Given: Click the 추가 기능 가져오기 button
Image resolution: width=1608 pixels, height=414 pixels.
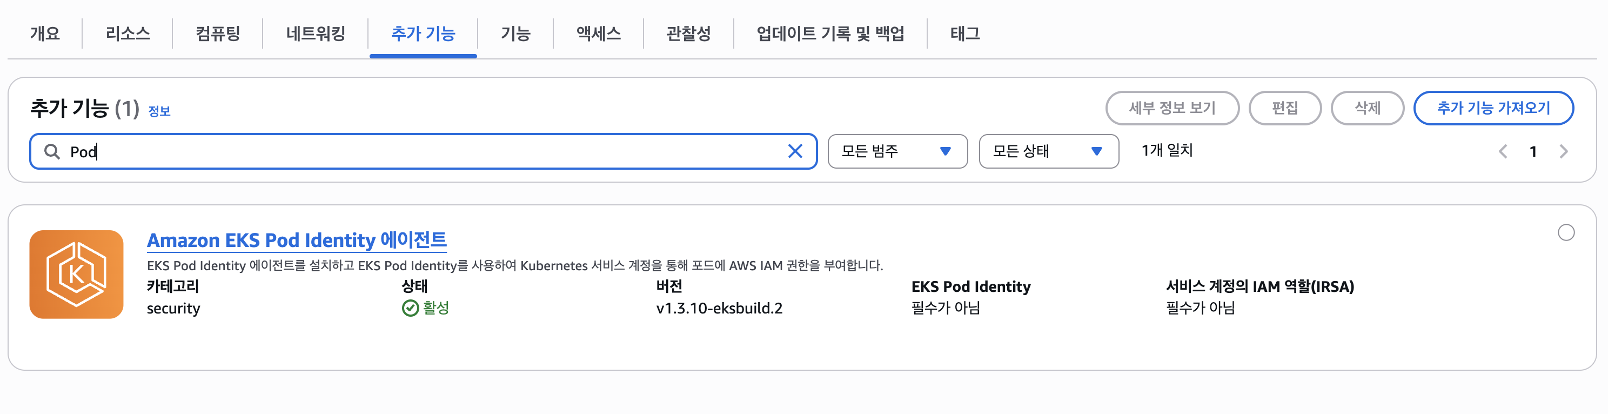Looking at the screenshot, I should (1493, 108).
